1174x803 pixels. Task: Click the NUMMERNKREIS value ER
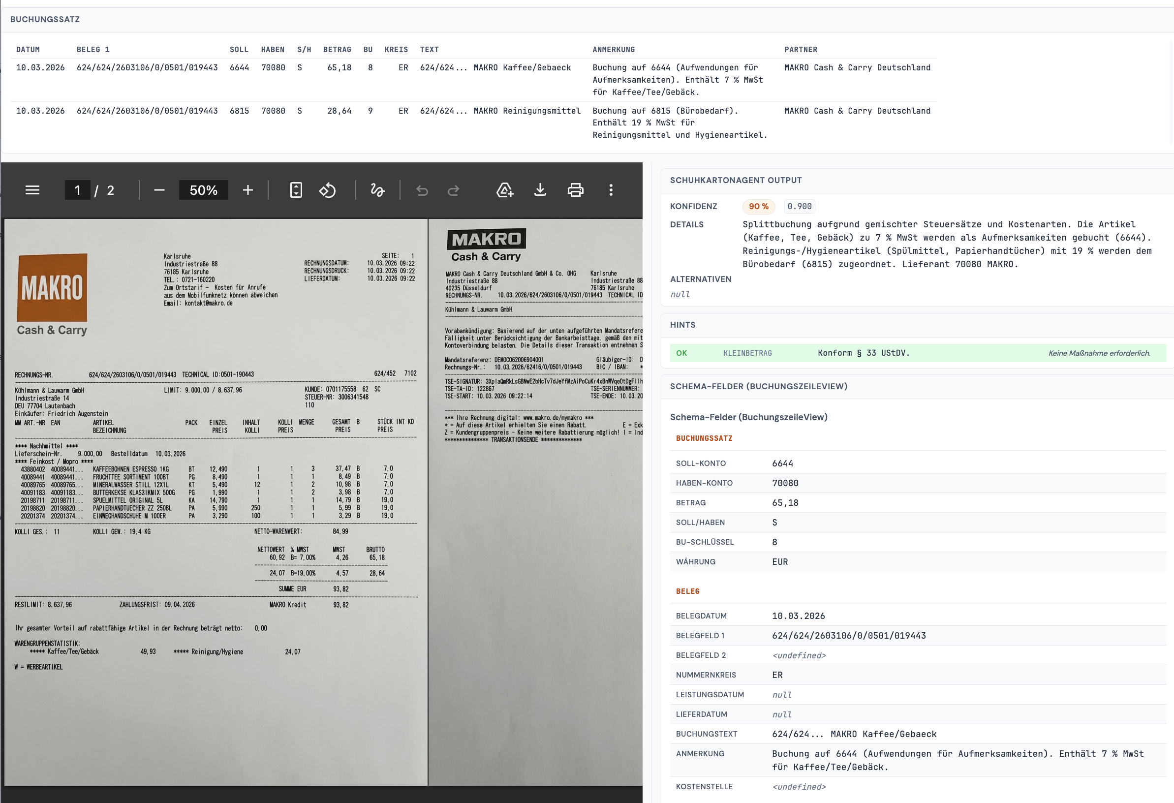(777, 675)
